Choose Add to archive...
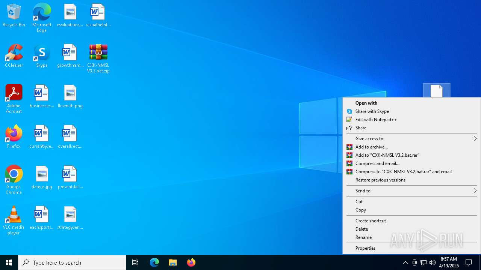Viewport: 481px width, 270px height. pyautogui.click(x=411, y=147)
